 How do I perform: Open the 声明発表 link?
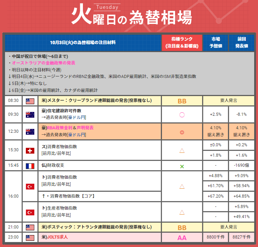[85, 128]
